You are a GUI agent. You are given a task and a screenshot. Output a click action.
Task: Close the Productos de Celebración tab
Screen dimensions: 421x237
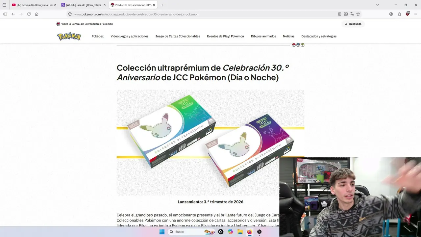[x=154, y=5]
